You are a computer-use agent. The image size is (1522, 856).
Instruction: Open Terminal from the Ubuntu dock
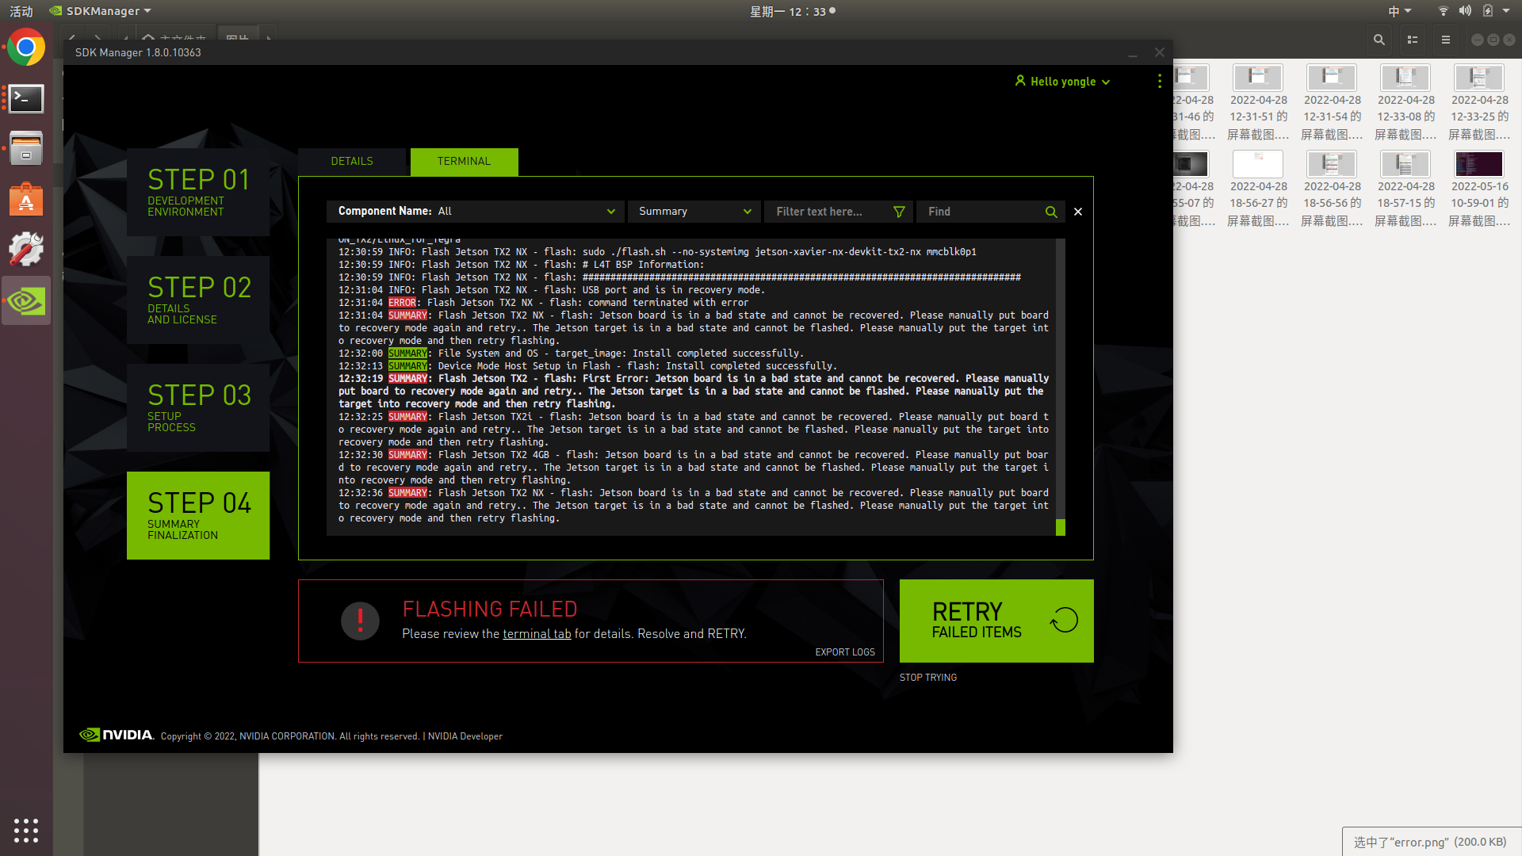[25, 98]
